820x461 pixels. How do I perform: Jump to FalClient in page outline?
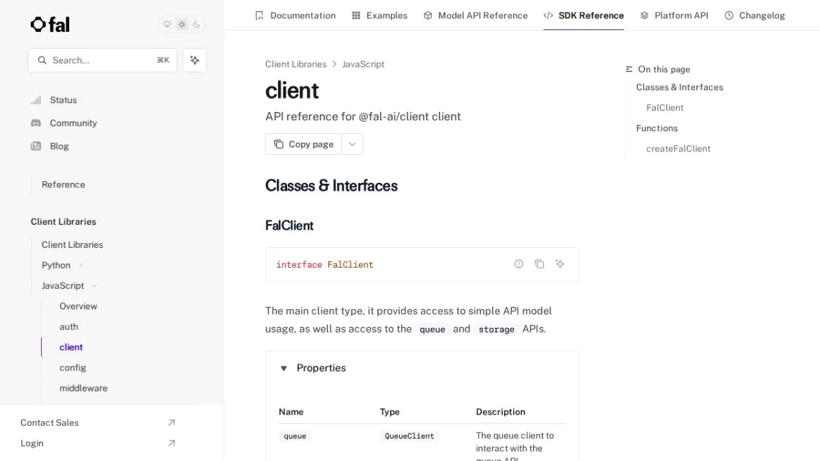pyautogui.click(x=665, y=108)
